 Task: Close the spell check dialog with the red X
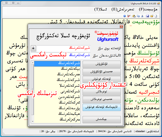click(121, 27)
